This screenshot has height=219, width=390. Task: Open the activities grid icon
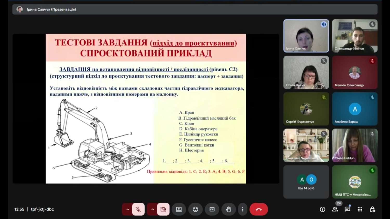(x=360, y=209)
